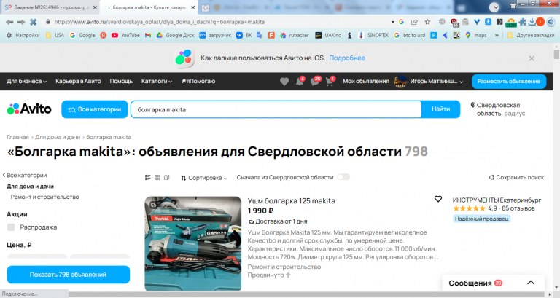560x298 pixels.
Task: Open address bar suggestions dropdown arrow
Action: (x=393, y=22)
